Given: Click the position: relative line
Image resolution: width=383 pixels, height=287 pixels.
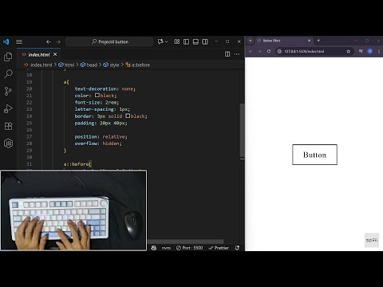Looking at the screenshot, I should pos(101,136).
